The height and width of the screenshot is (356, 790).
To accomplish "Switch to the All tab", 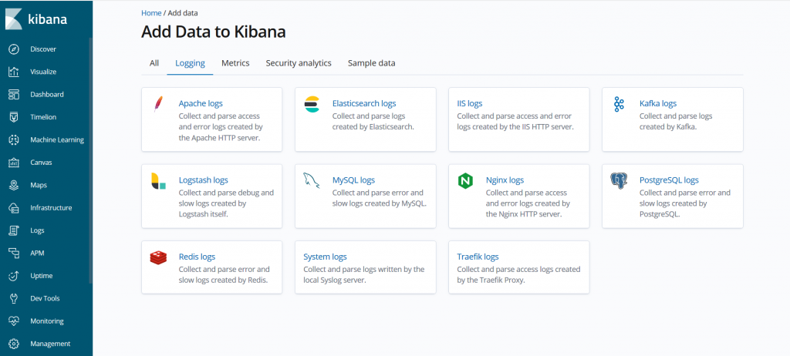I will 154,63.
